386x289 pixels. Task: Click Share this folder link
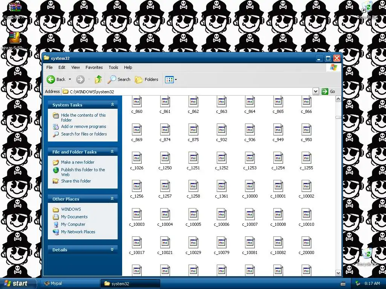76,181
